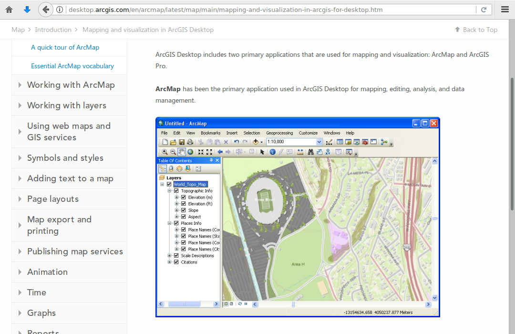515x334 pixels.
Task: Expand the Animation section
Action: point(69,272)
